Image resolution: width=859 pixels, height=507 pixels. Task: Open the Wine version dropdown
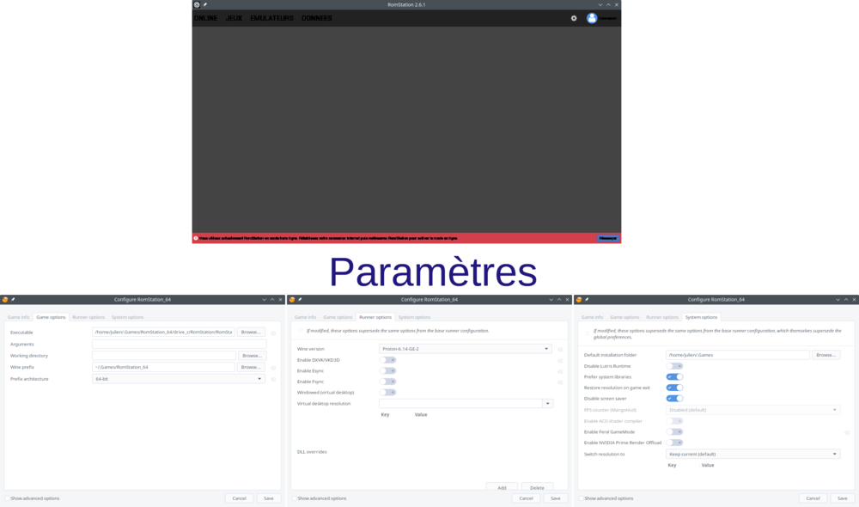point(465,349)
